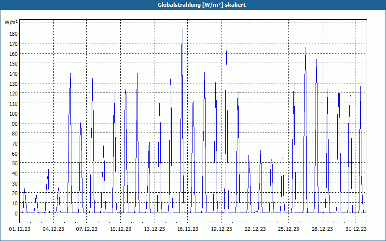Click the 25.12.23 date label
Image resolution: width=386 pixels, height=241 pixels.
[x=289, y=229]
